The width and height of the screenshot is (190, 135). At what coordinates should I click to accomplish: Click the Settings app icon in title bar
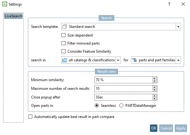[x=4, y=4]
